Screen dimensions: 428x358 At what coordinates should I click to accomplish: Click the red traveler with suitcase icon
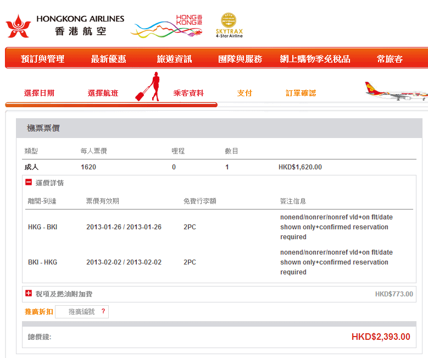(149, 87)
